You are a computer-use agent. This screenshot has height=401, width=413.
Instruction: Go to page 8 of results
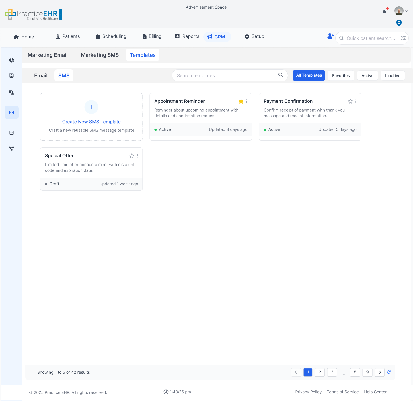(x=355, y=372)
